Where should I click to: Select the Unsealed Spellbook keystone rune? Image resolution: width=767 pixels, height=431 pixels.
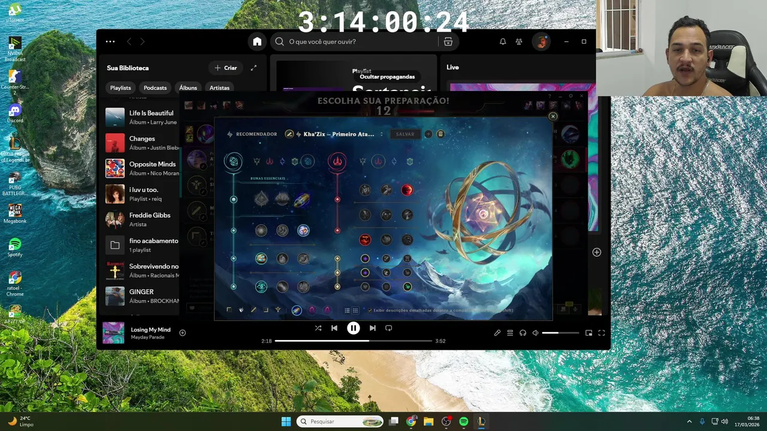point(282,199)
